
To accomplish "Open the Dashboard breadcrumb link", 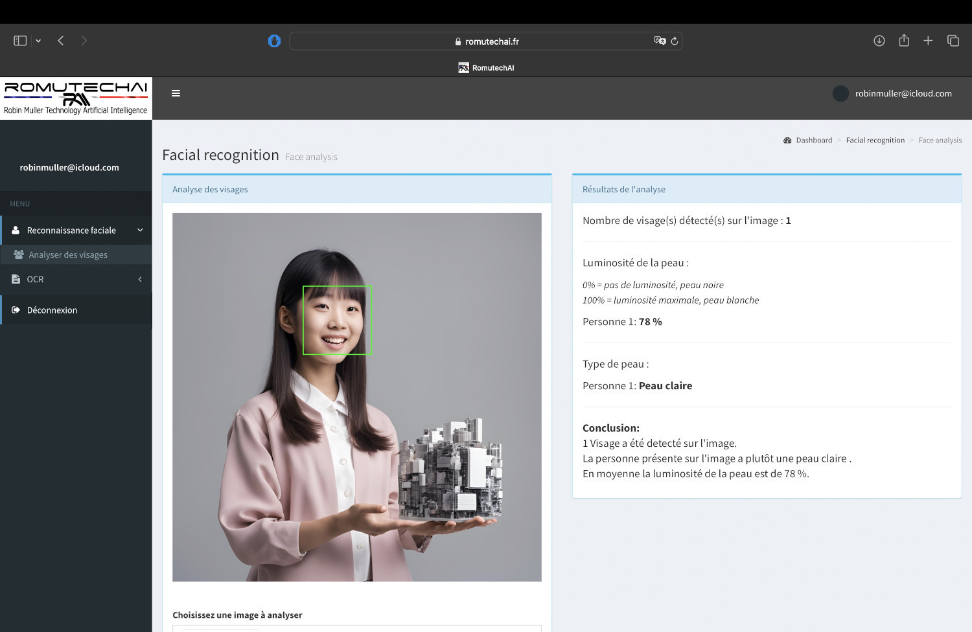I will 813,141.
